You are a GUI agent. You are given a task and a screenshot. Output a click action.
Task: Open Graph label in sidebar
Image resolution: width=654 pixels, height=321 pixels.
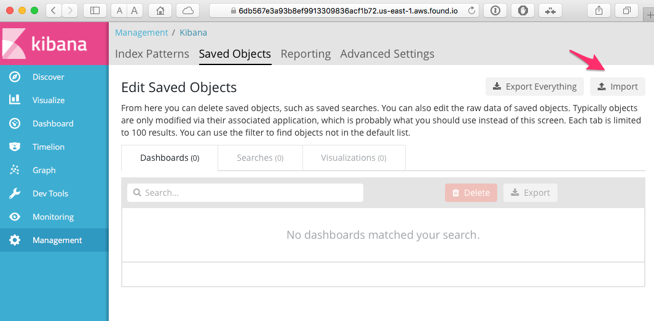(x=44, y=170)
